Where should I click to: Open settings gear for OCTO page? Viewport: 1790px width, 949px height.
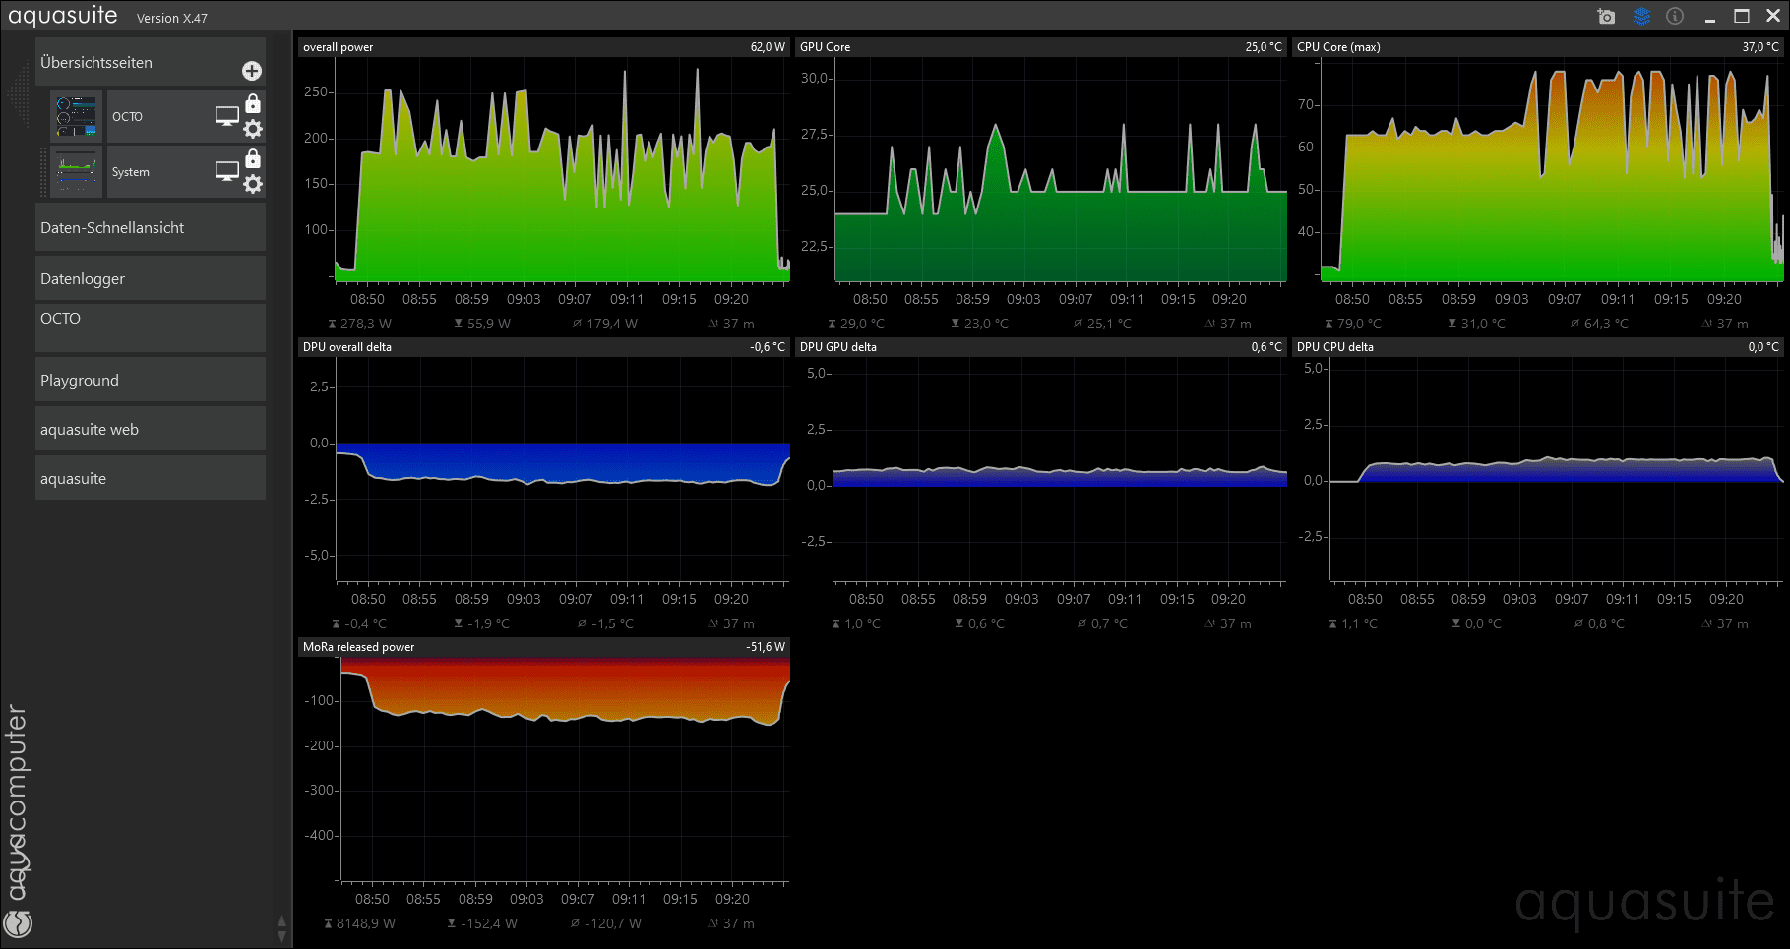[253, 129]
